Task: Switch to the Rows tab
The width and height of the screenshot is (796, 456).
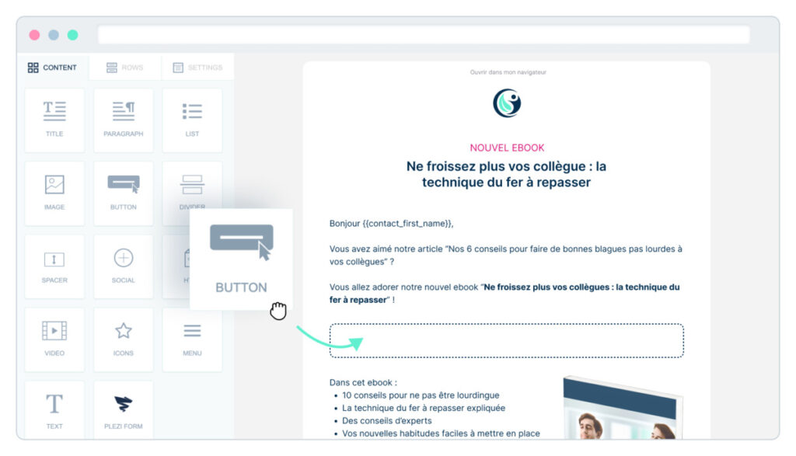Action: [126, 68]
